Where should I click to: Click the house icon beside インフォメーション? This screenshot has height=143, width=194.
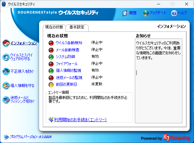click(x=6, y=43)
